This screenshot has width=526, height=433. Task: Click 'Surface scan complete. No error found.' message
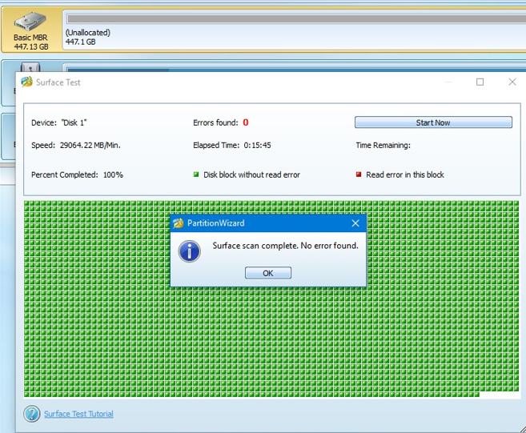(x=286, y=246)
